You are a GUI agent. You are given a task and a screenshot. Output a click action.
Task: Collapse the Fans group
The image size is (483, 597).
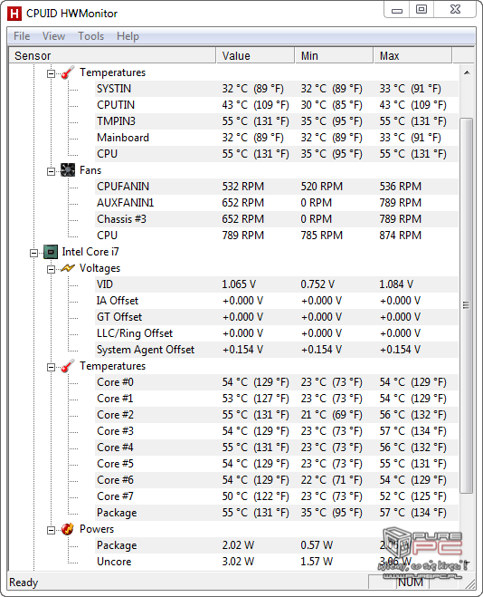51,171
